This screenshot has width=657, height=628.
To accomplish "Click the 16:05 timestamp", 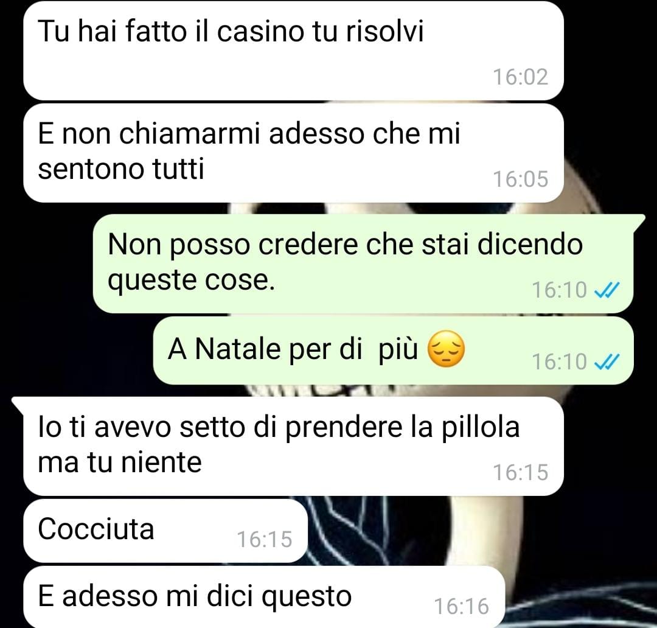I will point(520,179).
